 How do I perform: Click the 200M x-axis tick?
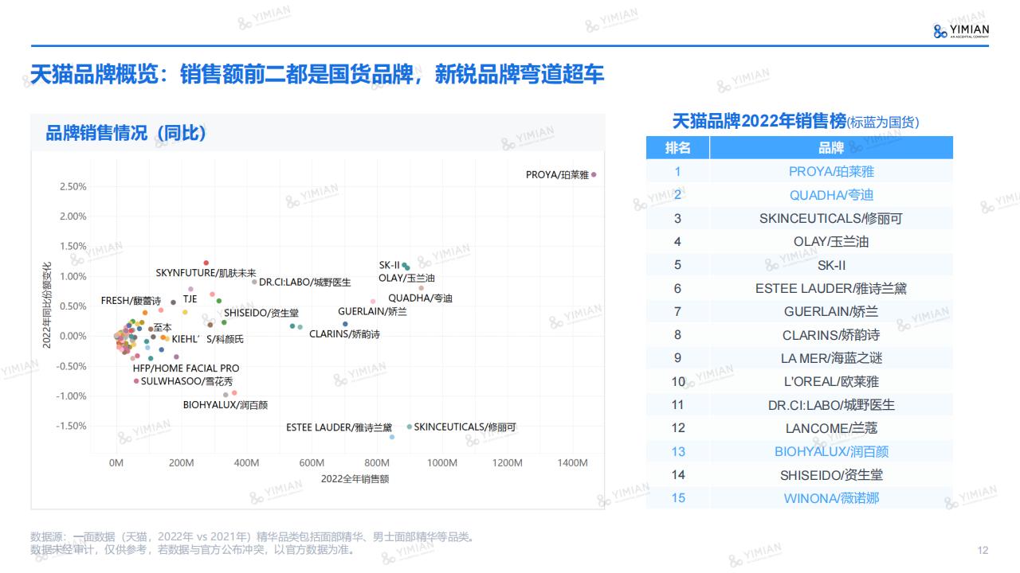pos(181,463)
